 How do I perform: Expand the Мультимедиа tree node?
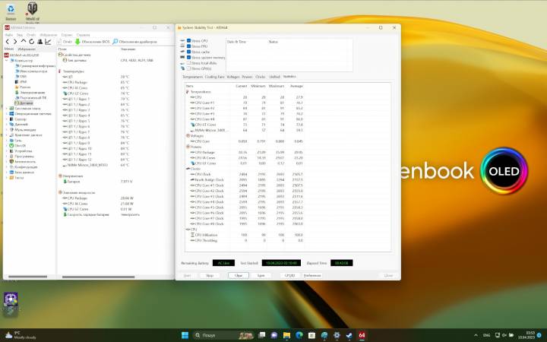(x=6, y=130)
